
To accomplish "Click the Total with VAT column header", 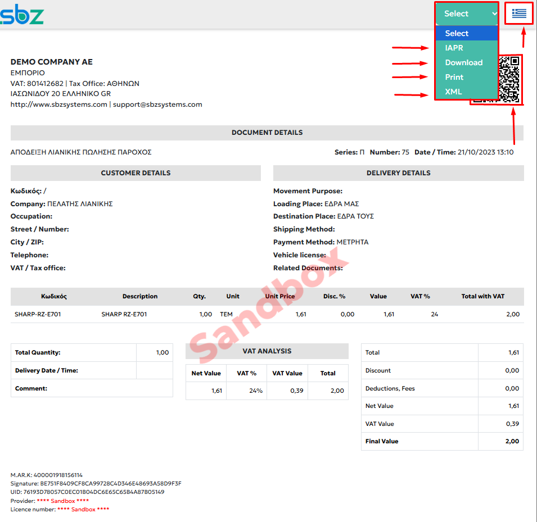I will (482, 296).
